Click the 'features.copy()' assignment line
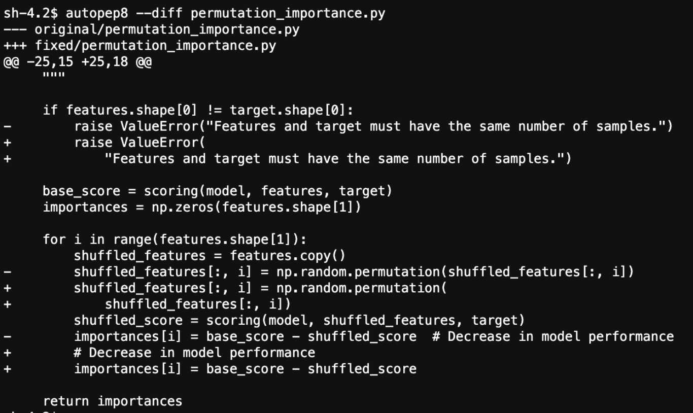693x413 pixels. tap(209, 256)
